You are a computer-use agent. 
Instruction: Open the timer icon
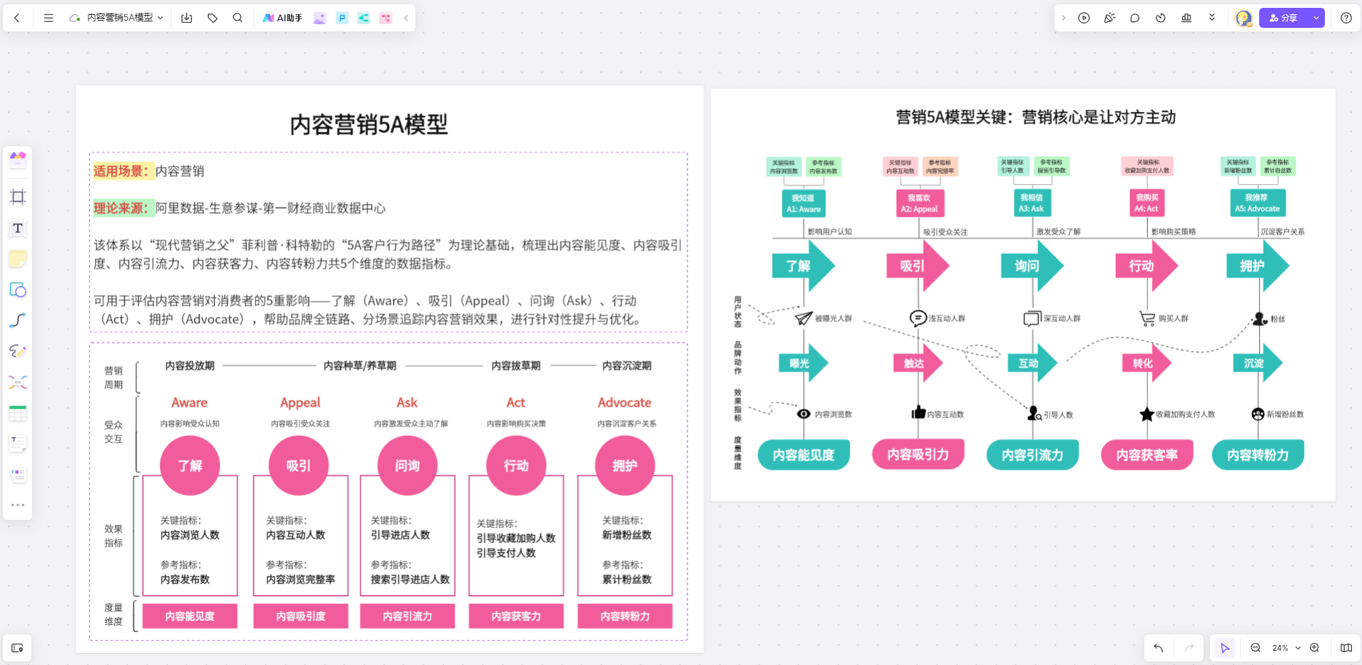pyautogui.click(x=1161, y=18)
